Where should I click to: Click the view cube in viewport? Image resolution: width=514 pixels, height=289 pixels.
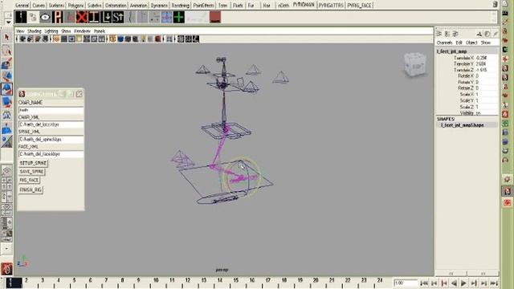tap(414, 65)
